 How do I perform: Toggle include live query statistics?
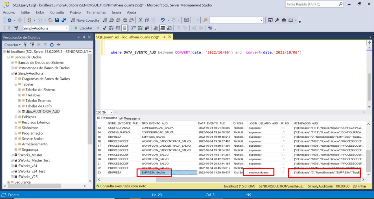[x=140, y=28]
